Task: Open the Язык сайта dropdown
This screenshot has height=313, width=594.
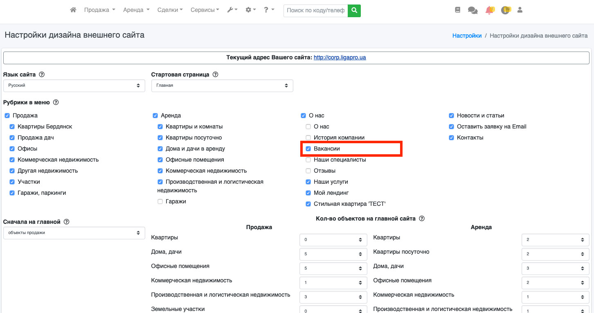Action: pos(74,86)
